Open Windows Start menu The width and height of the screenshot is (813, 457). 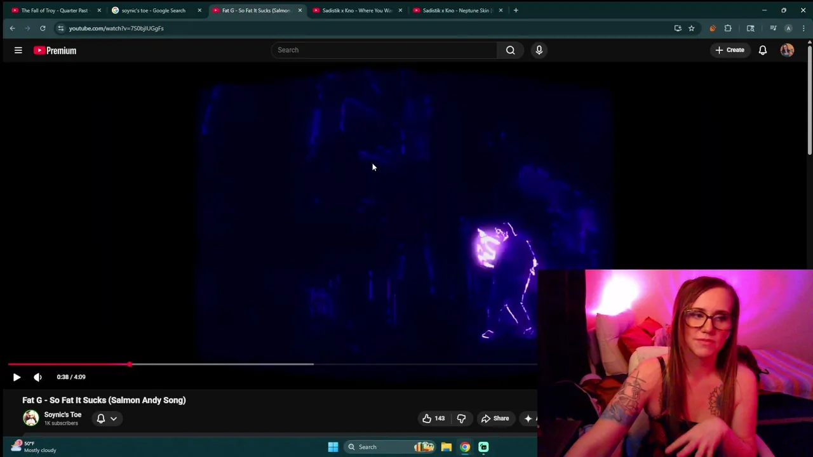pos(333,447)
